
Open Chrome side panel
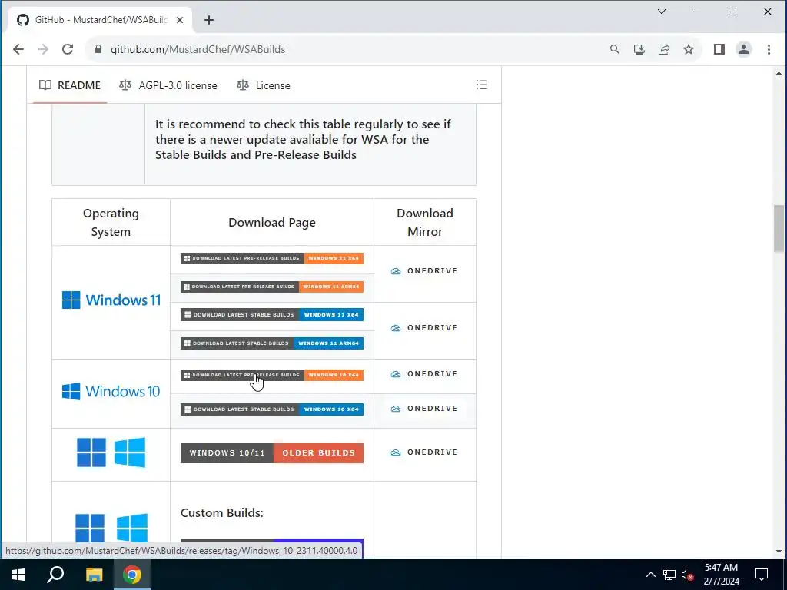point(719,49)
